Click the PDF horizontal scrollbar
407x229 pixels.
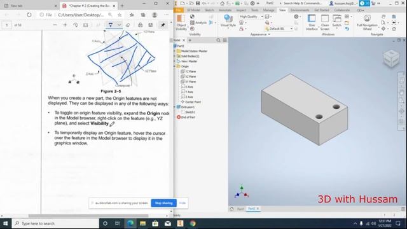pos(88,216)
